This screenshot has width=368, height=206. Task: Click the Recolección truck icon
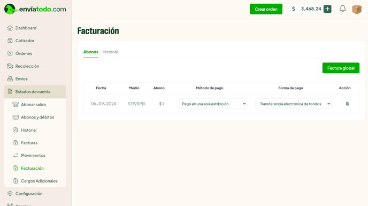pos(10,66)
